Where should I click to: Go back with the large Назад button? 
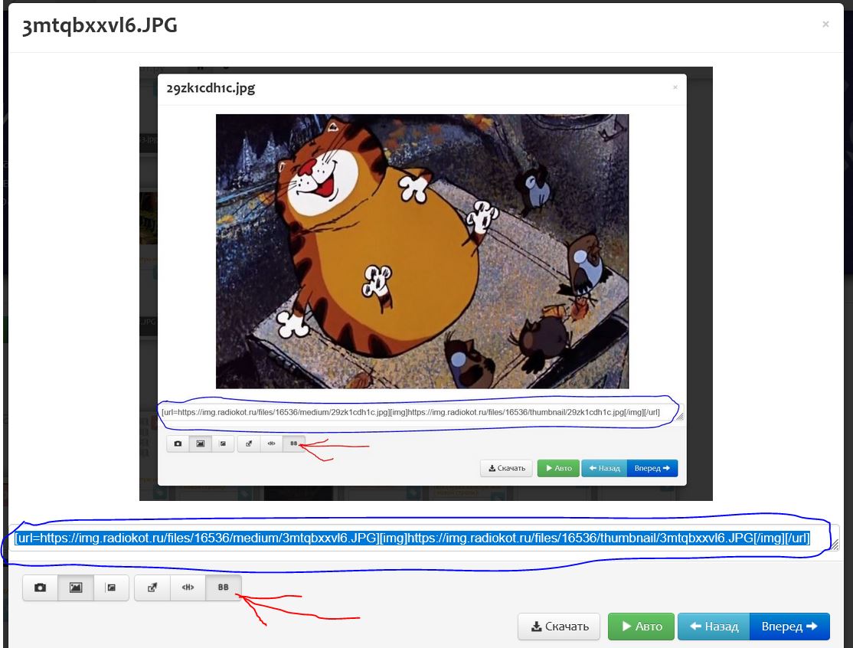[714, 627]
